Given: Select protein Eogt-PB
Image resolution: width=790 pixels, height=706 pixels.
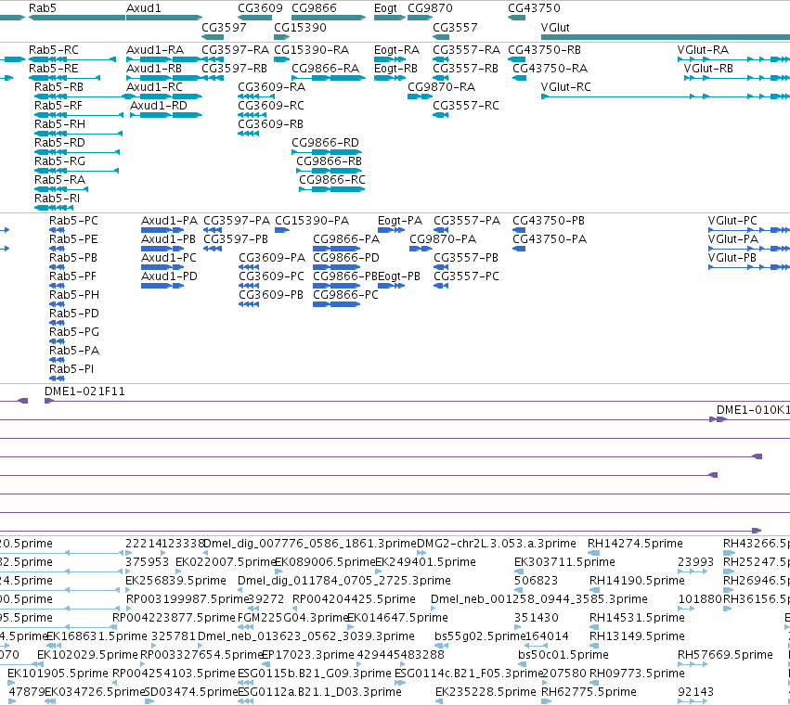Looking at the screenshot, I should [399, 276].
